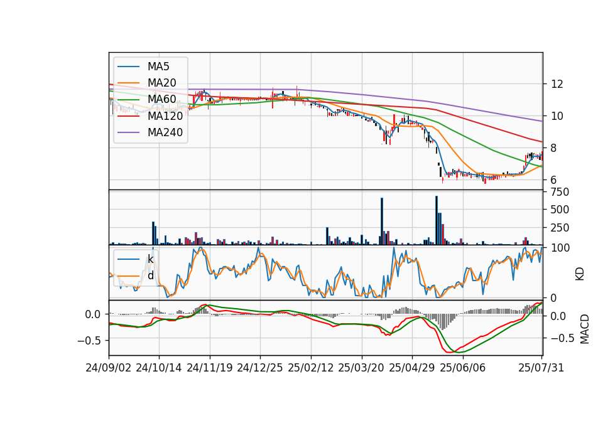
Task: Click the MA120 legend label
Action: [165, 115]
